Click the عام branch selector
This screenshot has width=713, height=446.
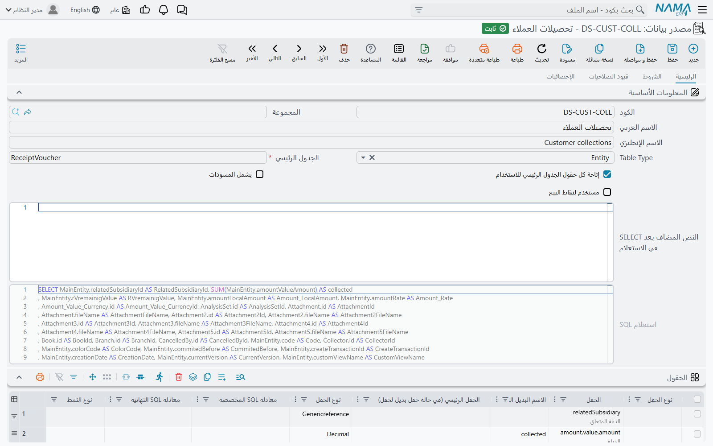pos(120,10)
